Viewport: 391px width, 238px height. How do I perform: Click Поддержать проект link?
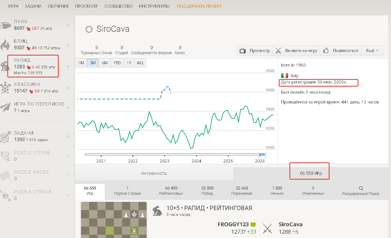(x=199, y=6)
